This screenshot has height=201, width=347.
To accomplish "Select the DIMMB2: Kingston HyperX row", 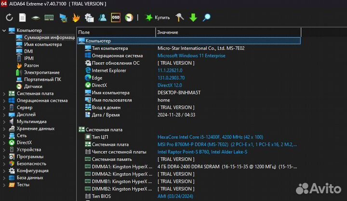I will [189, 189].
